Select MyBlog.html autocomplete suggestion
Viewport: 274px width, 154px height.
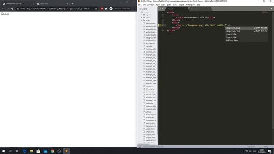[246, 41]
